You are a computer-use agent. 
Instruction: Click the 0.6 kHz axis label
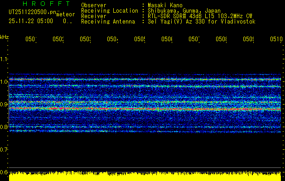point(4,172)
